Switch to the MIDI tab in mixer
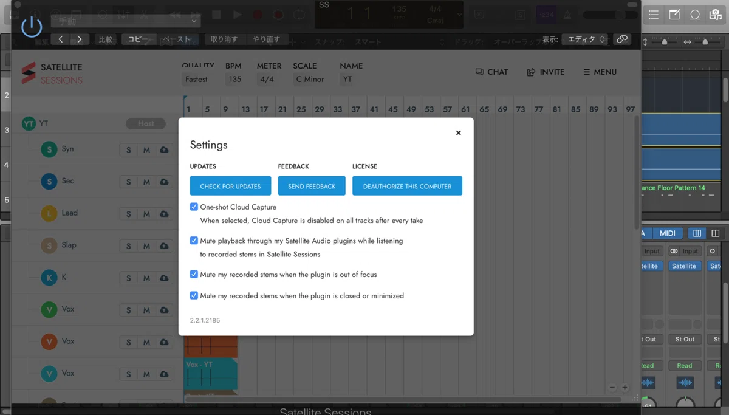 point(667,233)
